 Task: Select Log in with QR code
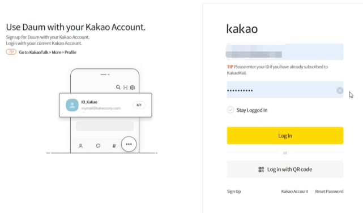click(x=285, y=169)
